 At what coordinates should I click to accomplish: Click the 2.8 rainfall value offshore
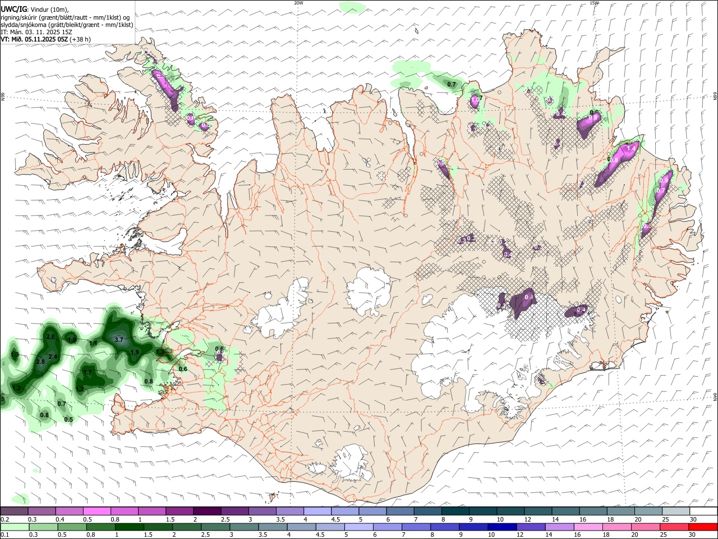pyautogui.click(x=40, y=362)
